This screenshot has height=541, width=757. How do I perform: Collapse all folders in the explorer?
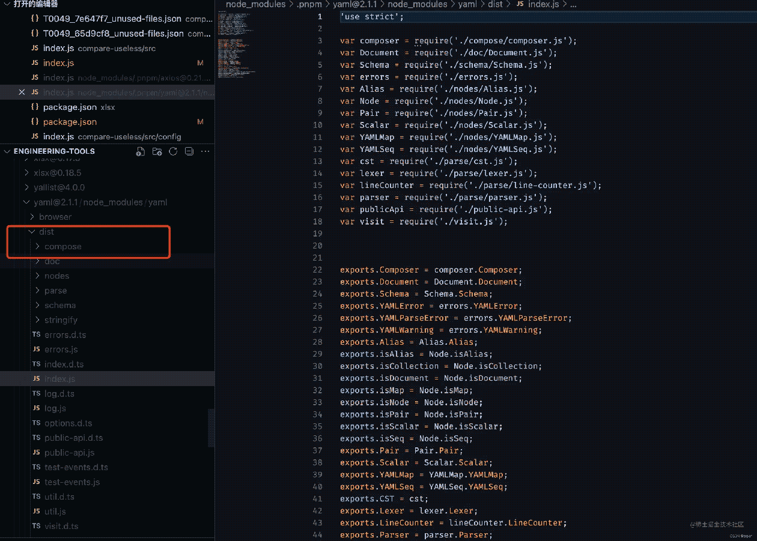pyautogui.click(x=189, y=151)
